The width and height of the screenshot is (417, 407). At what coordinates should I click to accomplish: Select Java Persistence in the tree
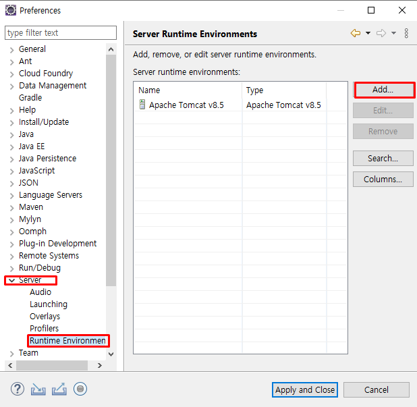47,159
